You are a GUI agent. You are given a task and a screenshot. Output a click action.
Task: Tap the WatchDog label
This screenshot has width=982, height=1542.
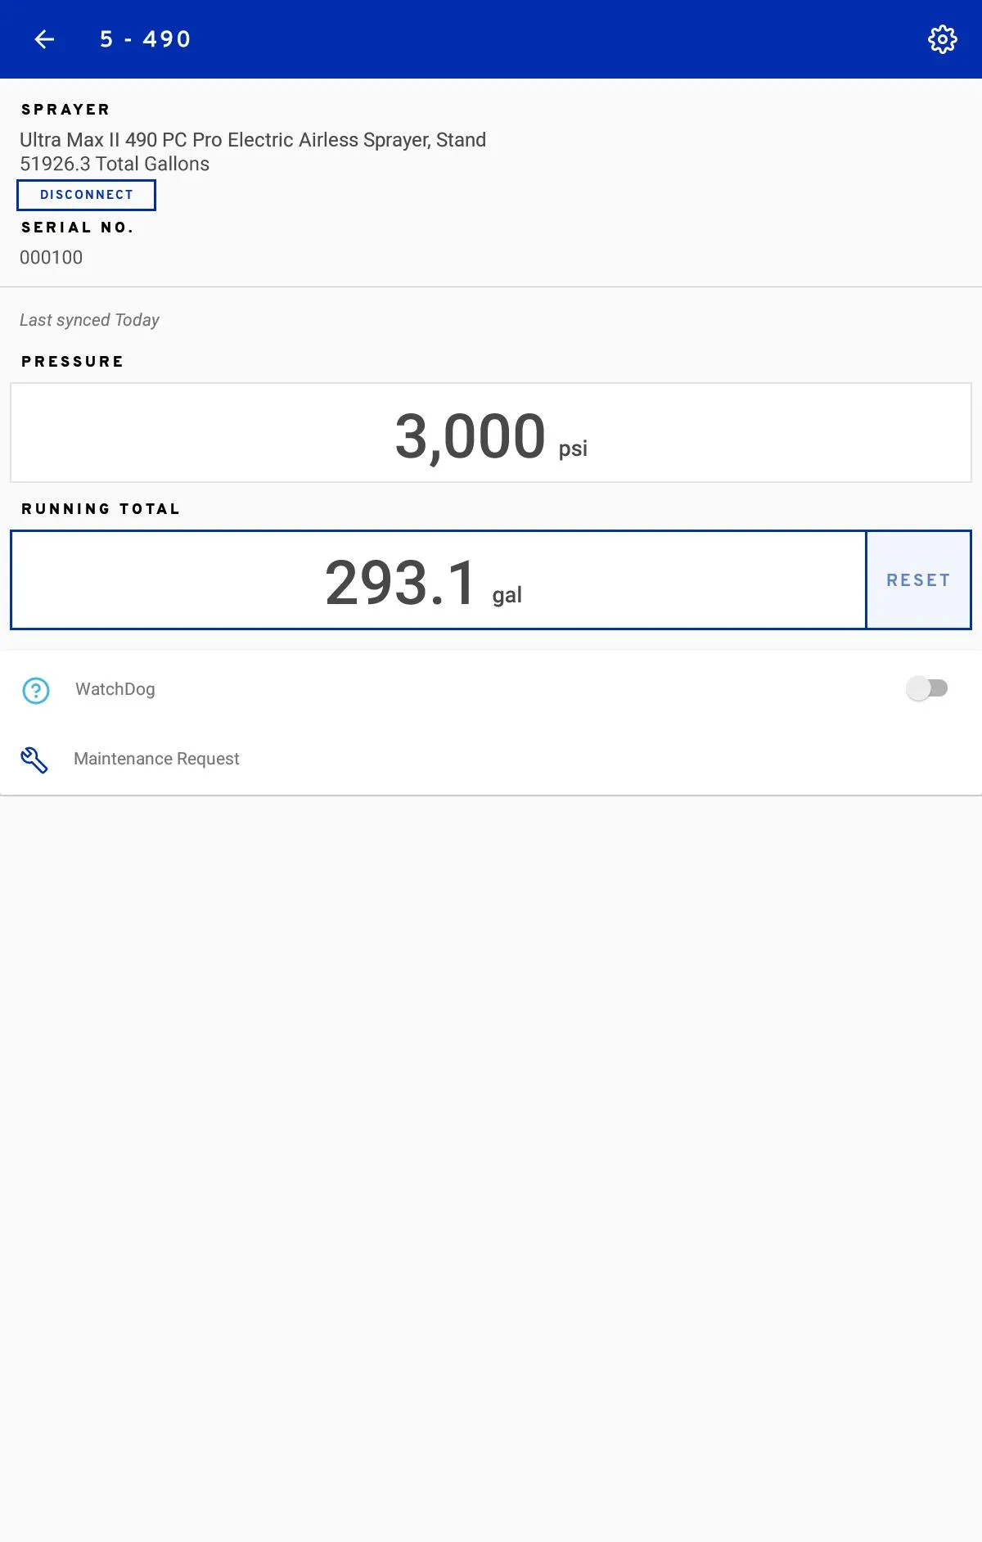tap(115, 689)
